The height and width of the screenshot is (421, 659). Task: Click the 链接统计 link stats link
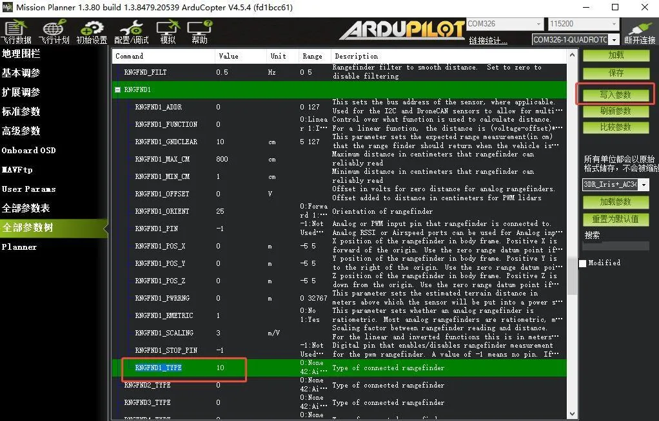click(488, 41)
